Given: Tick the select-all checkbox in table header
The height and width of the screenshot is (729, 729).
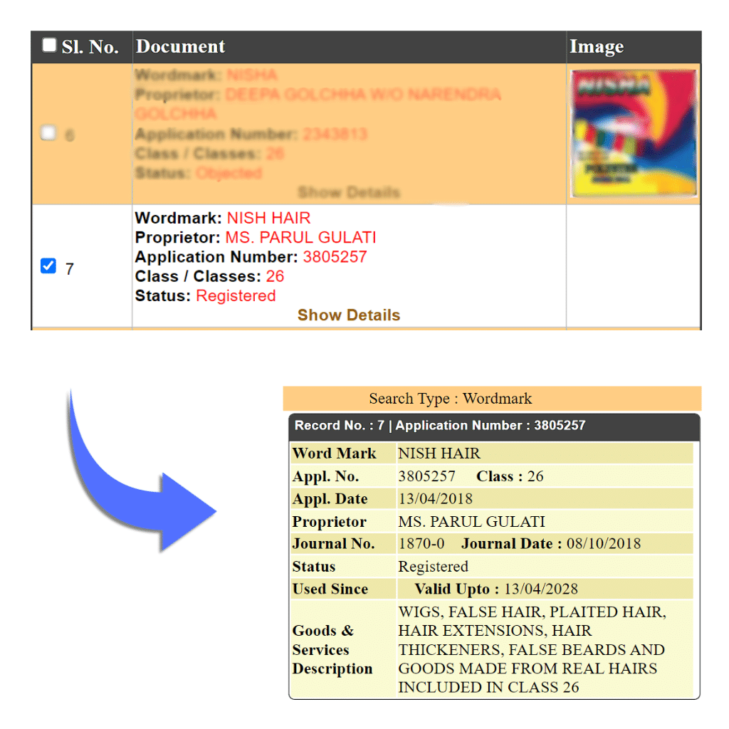Looking at the screenshot, I should click(x=48, y=46).
